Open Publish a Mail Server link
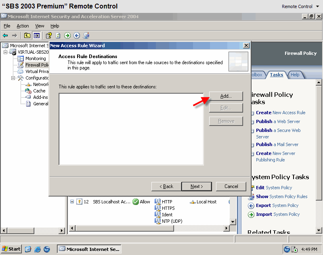Screen dimensions: 323x255 tap(277, 145)
